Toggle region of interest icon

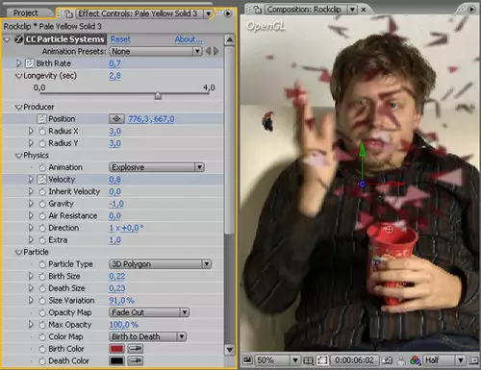click(322, 360)
